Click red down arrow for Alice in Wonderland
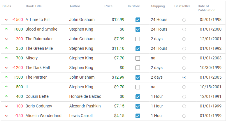 click(6, 116)
